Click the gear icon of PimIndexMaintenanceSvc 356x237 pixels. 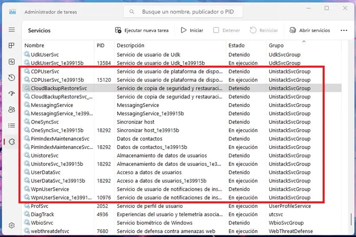27,138
